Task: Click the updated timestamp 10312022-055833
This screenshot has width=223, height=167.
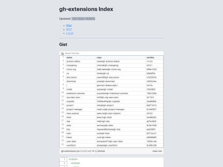Action: coord(83,19)
